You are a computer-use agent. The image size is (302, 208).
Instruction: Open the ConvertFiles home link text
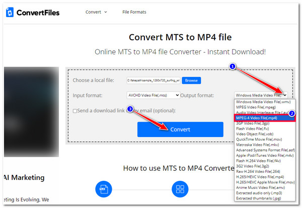(x=38, y=13)
